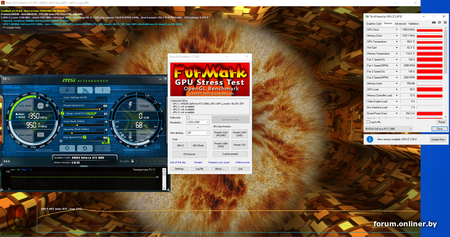450x237 pixels.
Task: Click Detach on Afterburner monitoring graph
Action: [x=84, y=166]
